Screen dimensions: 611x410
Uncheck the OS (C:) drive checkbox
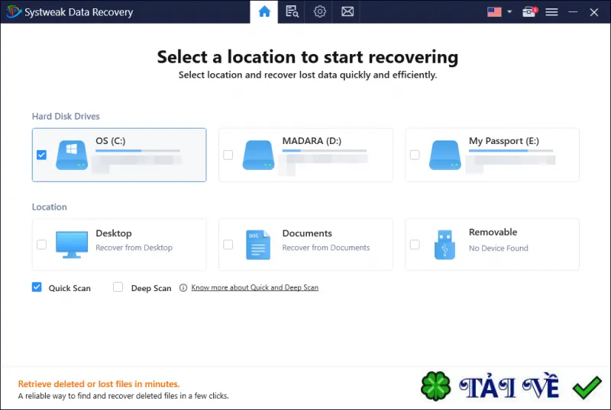[41, 155]
